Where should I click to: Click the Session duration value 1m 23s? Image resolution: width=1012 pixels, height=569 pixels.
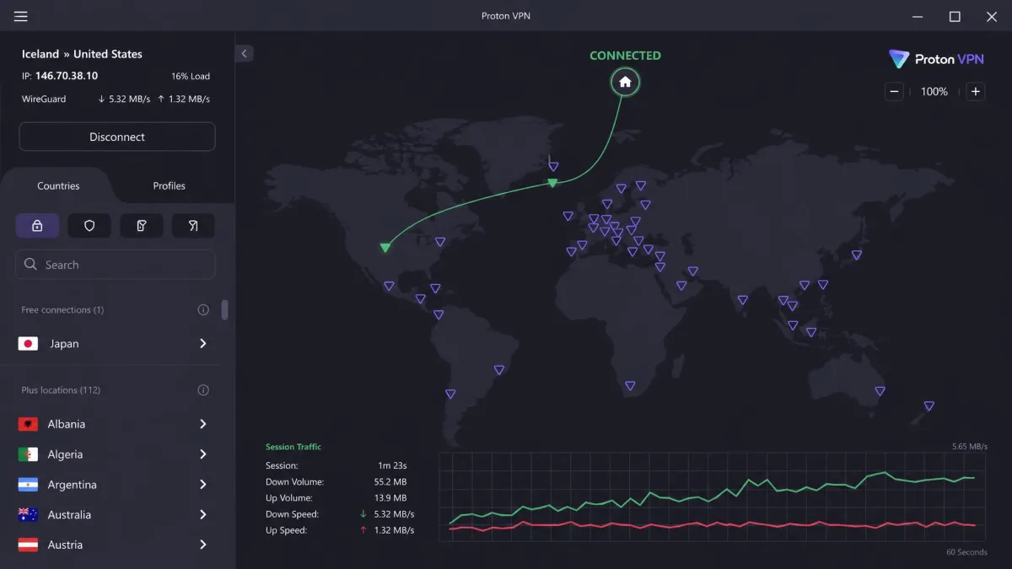click(x=392, y=465)
